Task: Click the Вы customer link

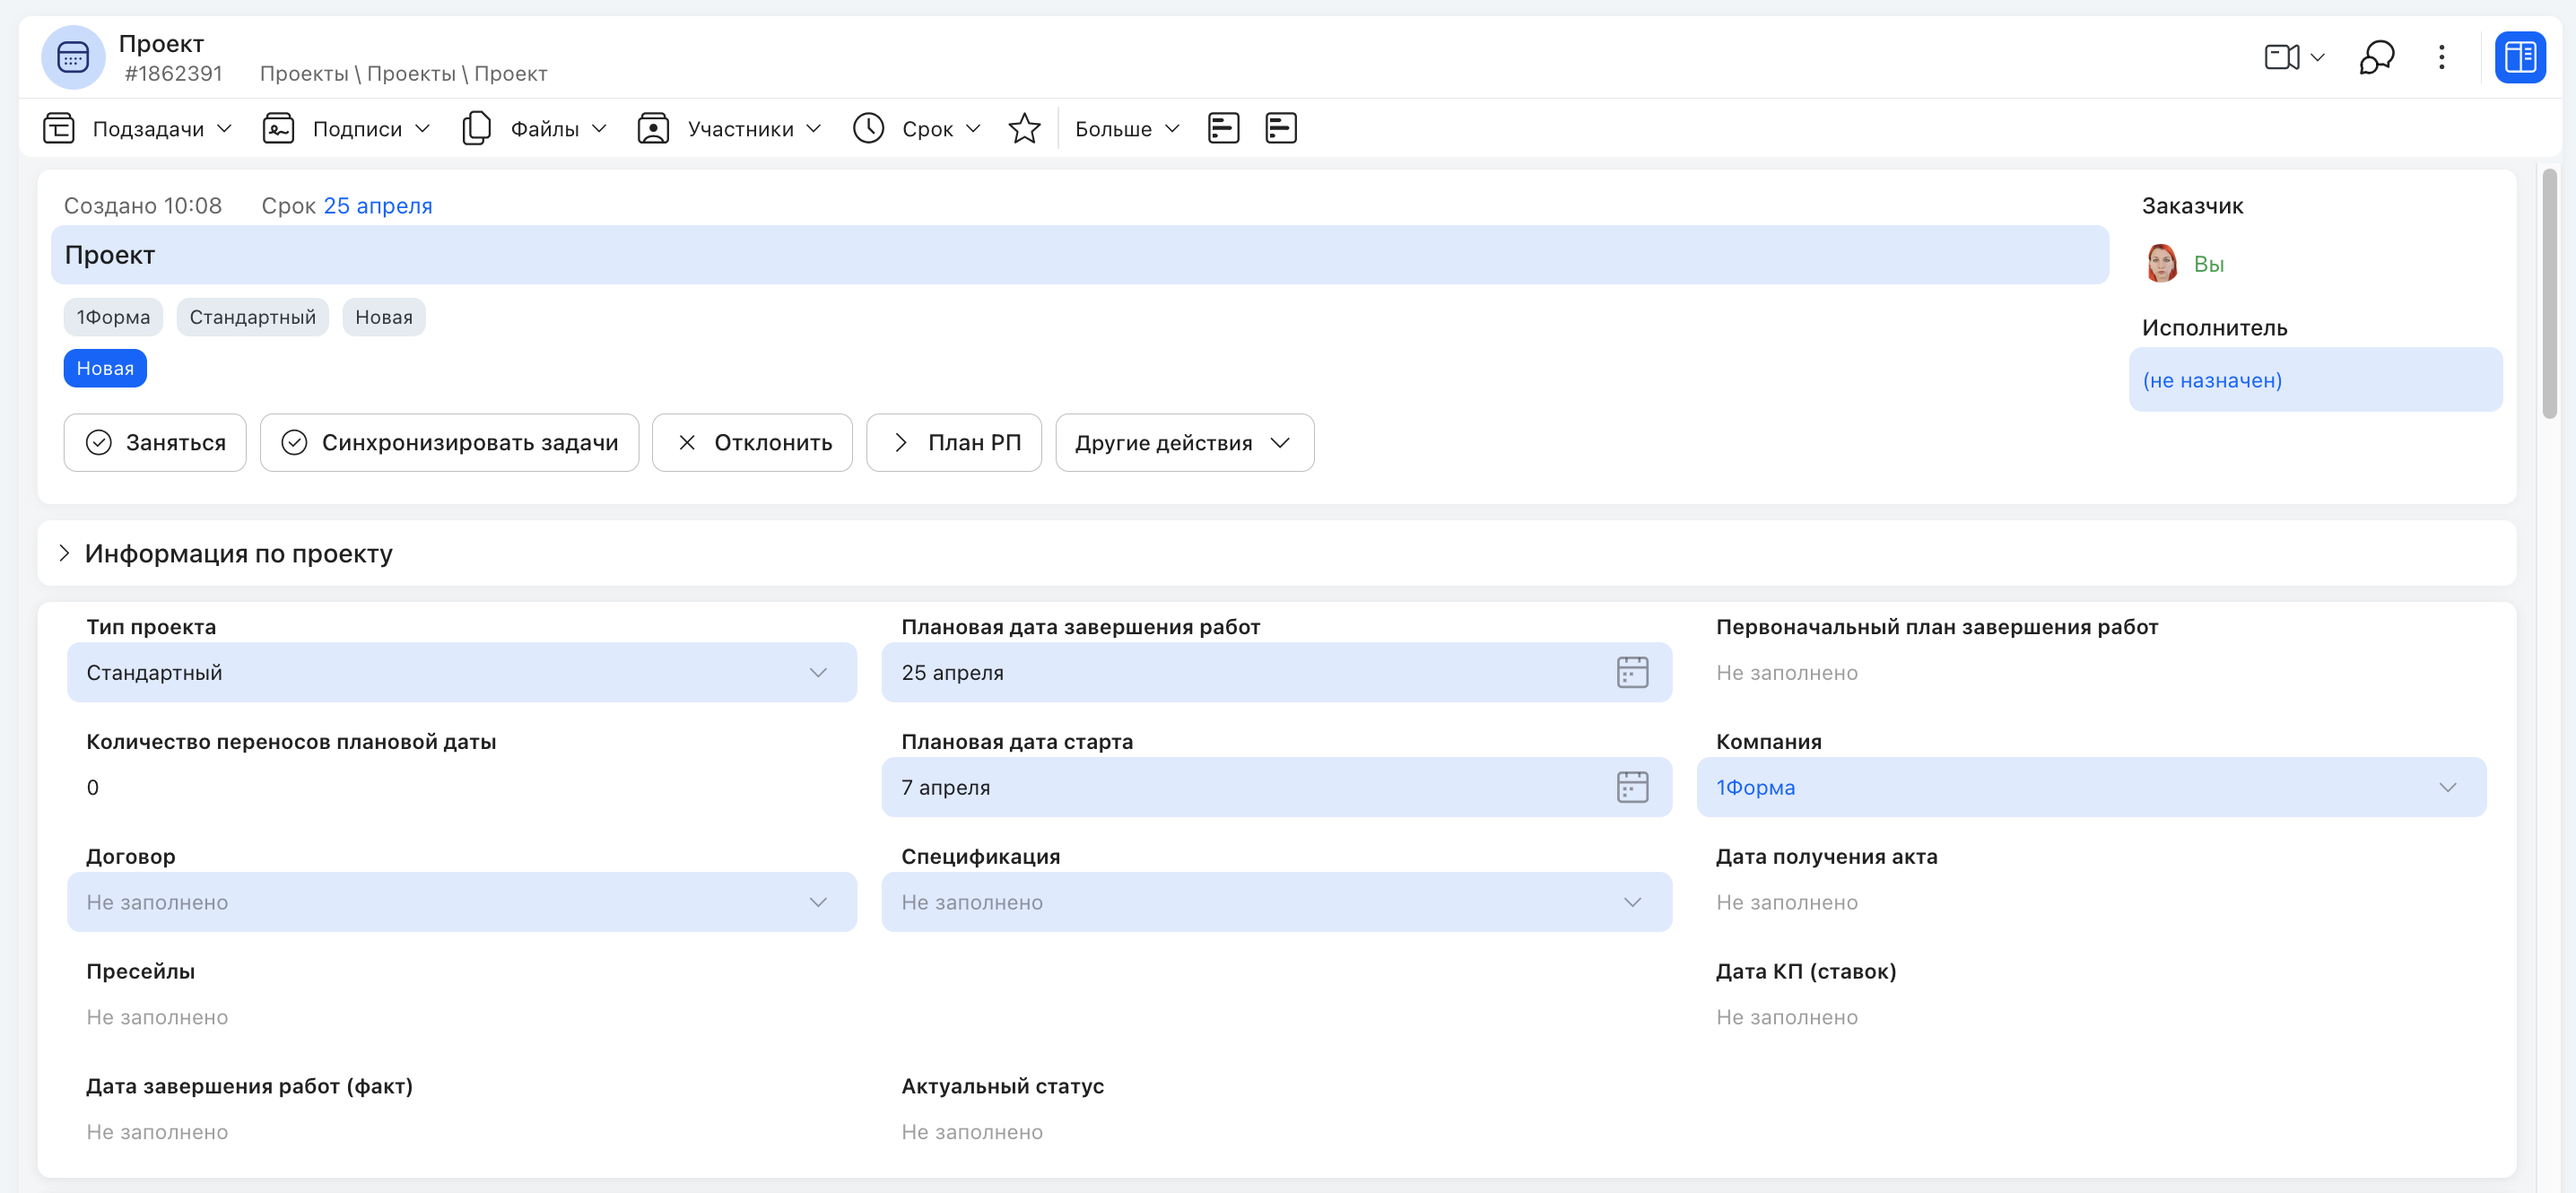Action: 2208,264
